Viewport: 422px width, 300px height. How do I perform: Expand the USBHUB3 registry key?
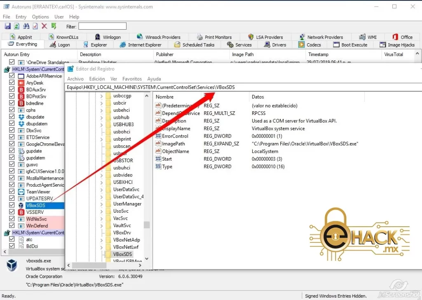tap(101, 124)
